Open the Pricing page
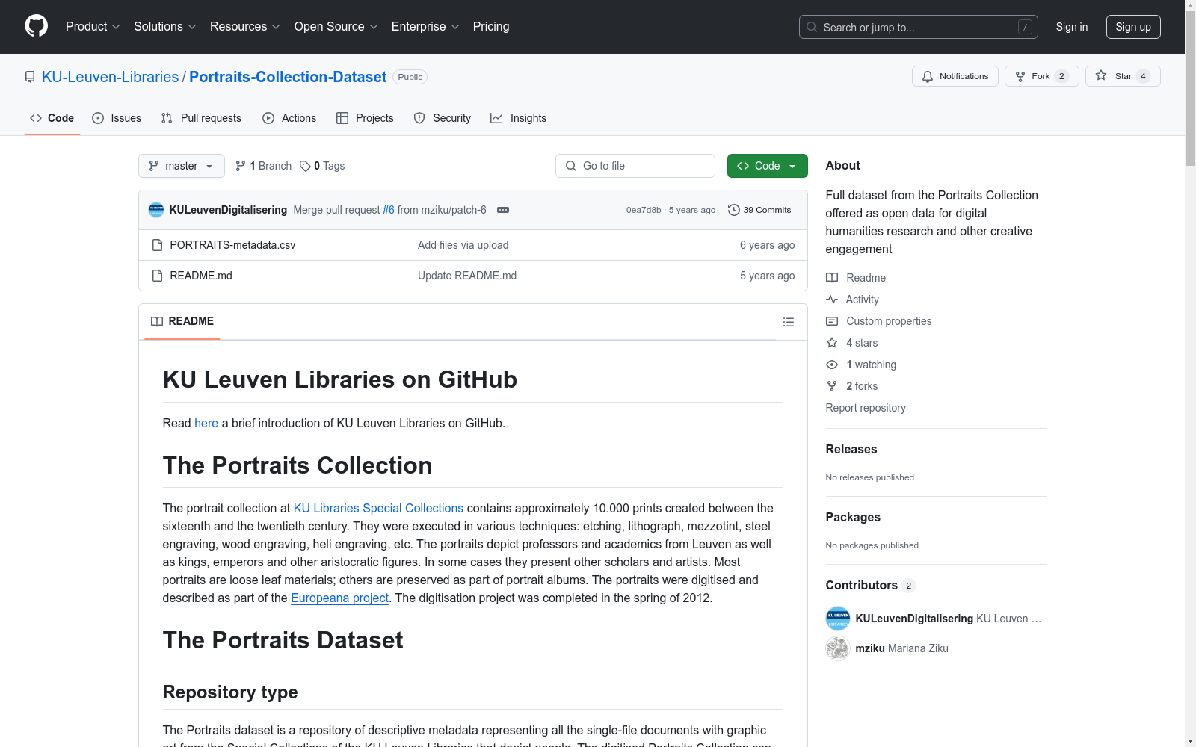The width and height of the screenshot is (1196, 747). [x=491, y=26]
